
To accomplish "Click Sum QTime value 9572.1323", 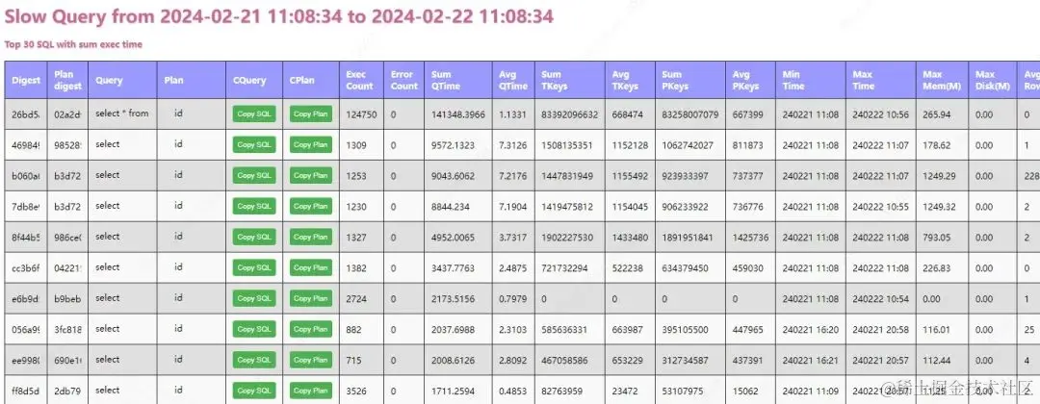I will tap(453, 145).
